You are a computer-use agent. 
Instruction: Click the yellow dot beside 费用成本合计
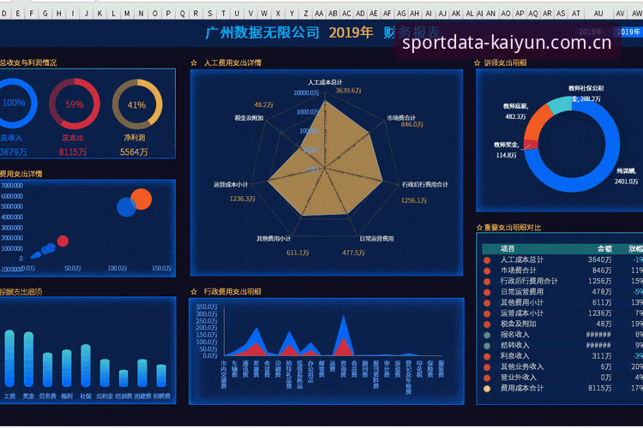(487, 389)
